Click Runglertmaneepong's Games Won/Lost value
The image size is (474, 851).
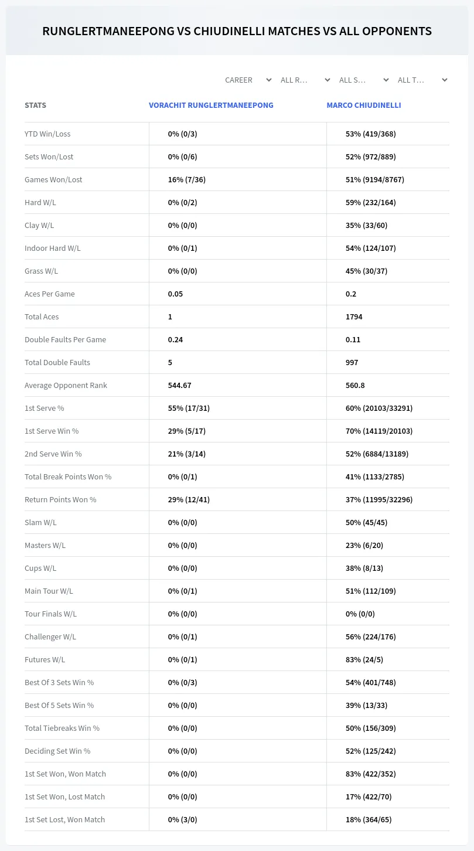tap(187, 179)
